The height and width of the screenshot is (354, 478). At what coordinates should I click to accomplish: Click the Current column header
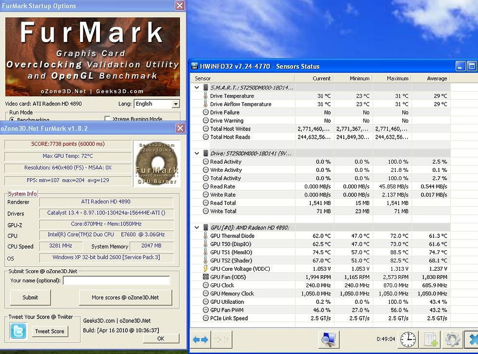coord(314,78)
